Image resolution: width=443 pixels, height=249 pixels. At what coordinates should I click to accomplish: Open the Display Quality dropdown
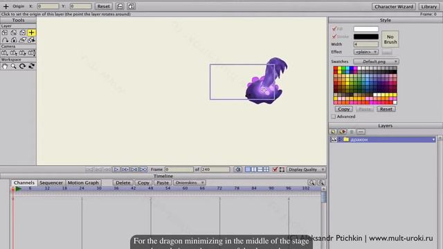pyautogui.click(x=306, y=169)
